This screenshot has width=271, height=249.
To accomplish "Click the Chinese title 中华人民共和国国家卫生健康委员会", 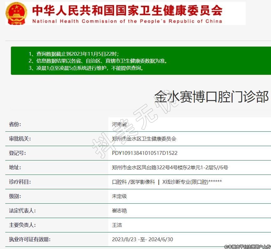I will click(x=127, y=10).
